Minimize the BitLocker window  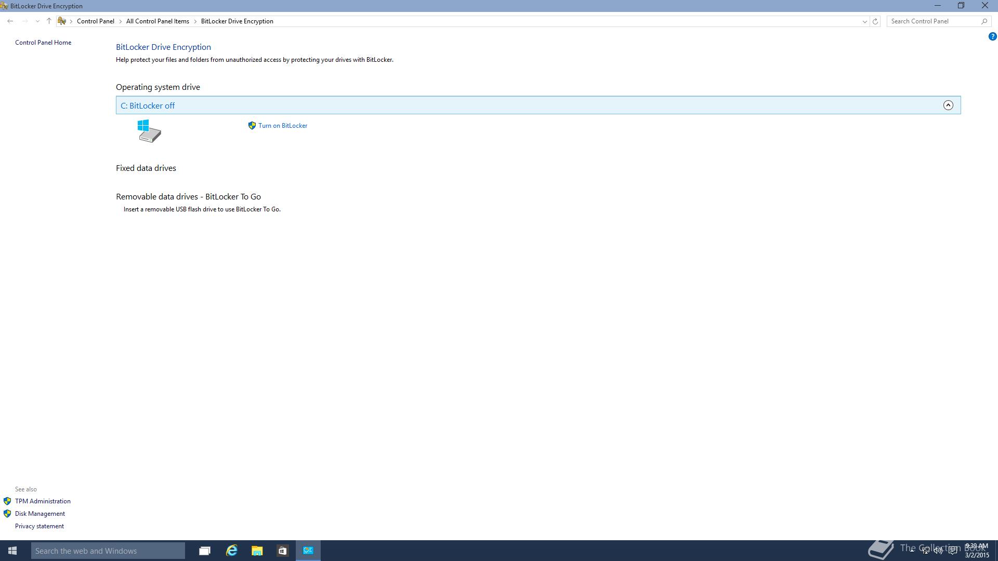point(938,6)
